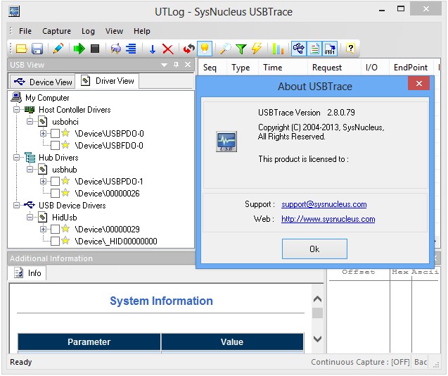Click the bar chart statistics icon
The height and width of the screenshot is (376, 448).
point(278,49)
